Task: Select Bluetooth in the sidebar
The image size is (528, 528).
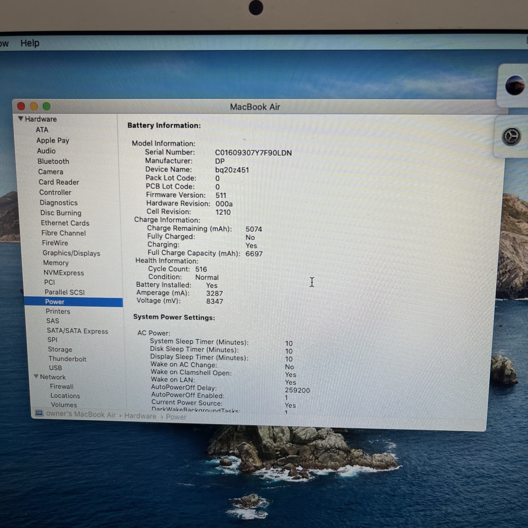Action: click(53, 161)
